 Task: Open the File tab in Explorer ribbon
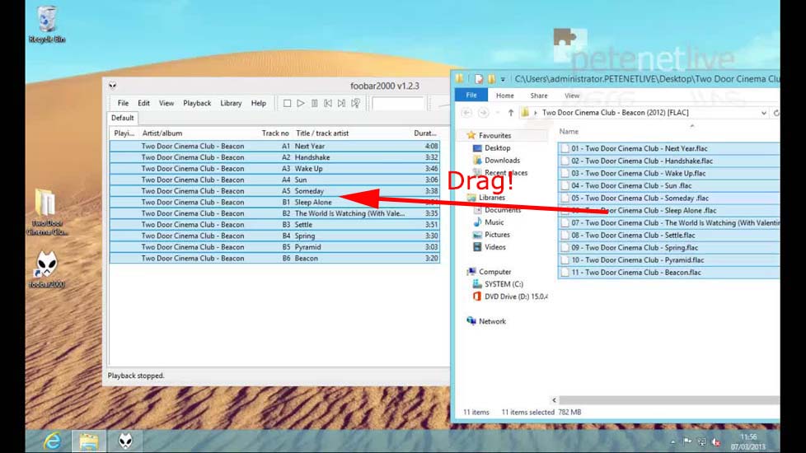(x=471, y=95)
